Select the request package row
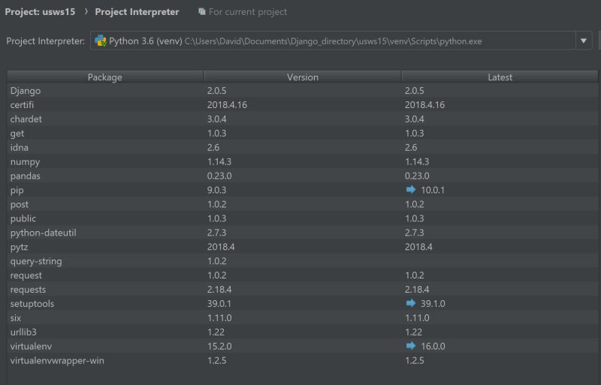 303,275
